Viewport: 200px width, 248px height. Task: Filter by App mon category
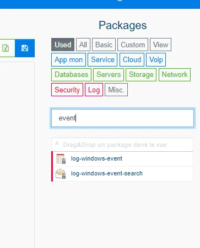click(68, 59)
